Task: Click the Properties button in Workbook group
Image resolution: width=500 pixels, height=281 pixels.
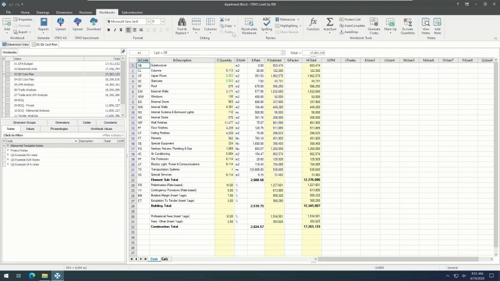Action: 25,19
